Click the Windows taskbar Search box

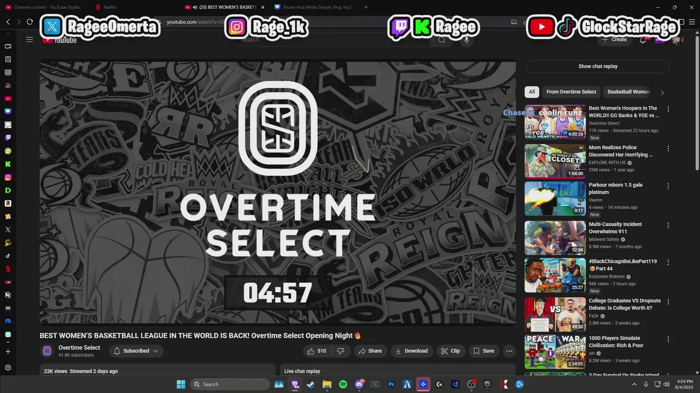(x=230, y=384)
